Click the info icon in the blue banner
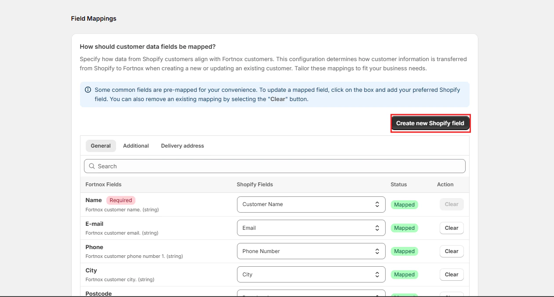Image resolution: width=554 pixels, height=297 pixels. [x=88, y=90]
